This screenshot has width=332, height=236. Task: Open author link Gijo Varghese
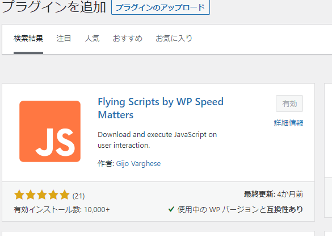click(x=138, y=164)
